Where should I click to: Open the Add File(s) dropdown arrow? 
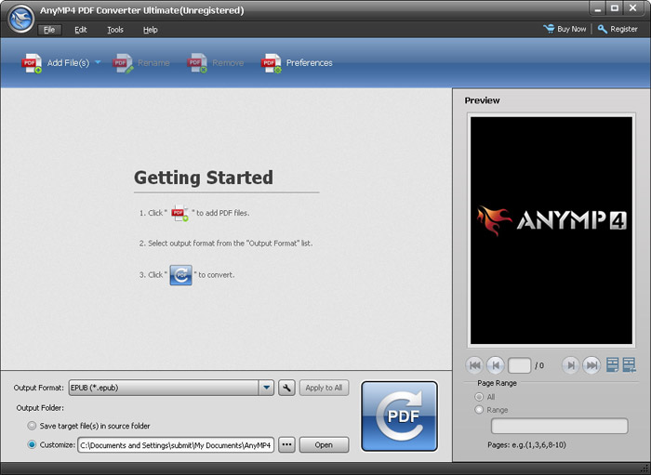(98, 62)
